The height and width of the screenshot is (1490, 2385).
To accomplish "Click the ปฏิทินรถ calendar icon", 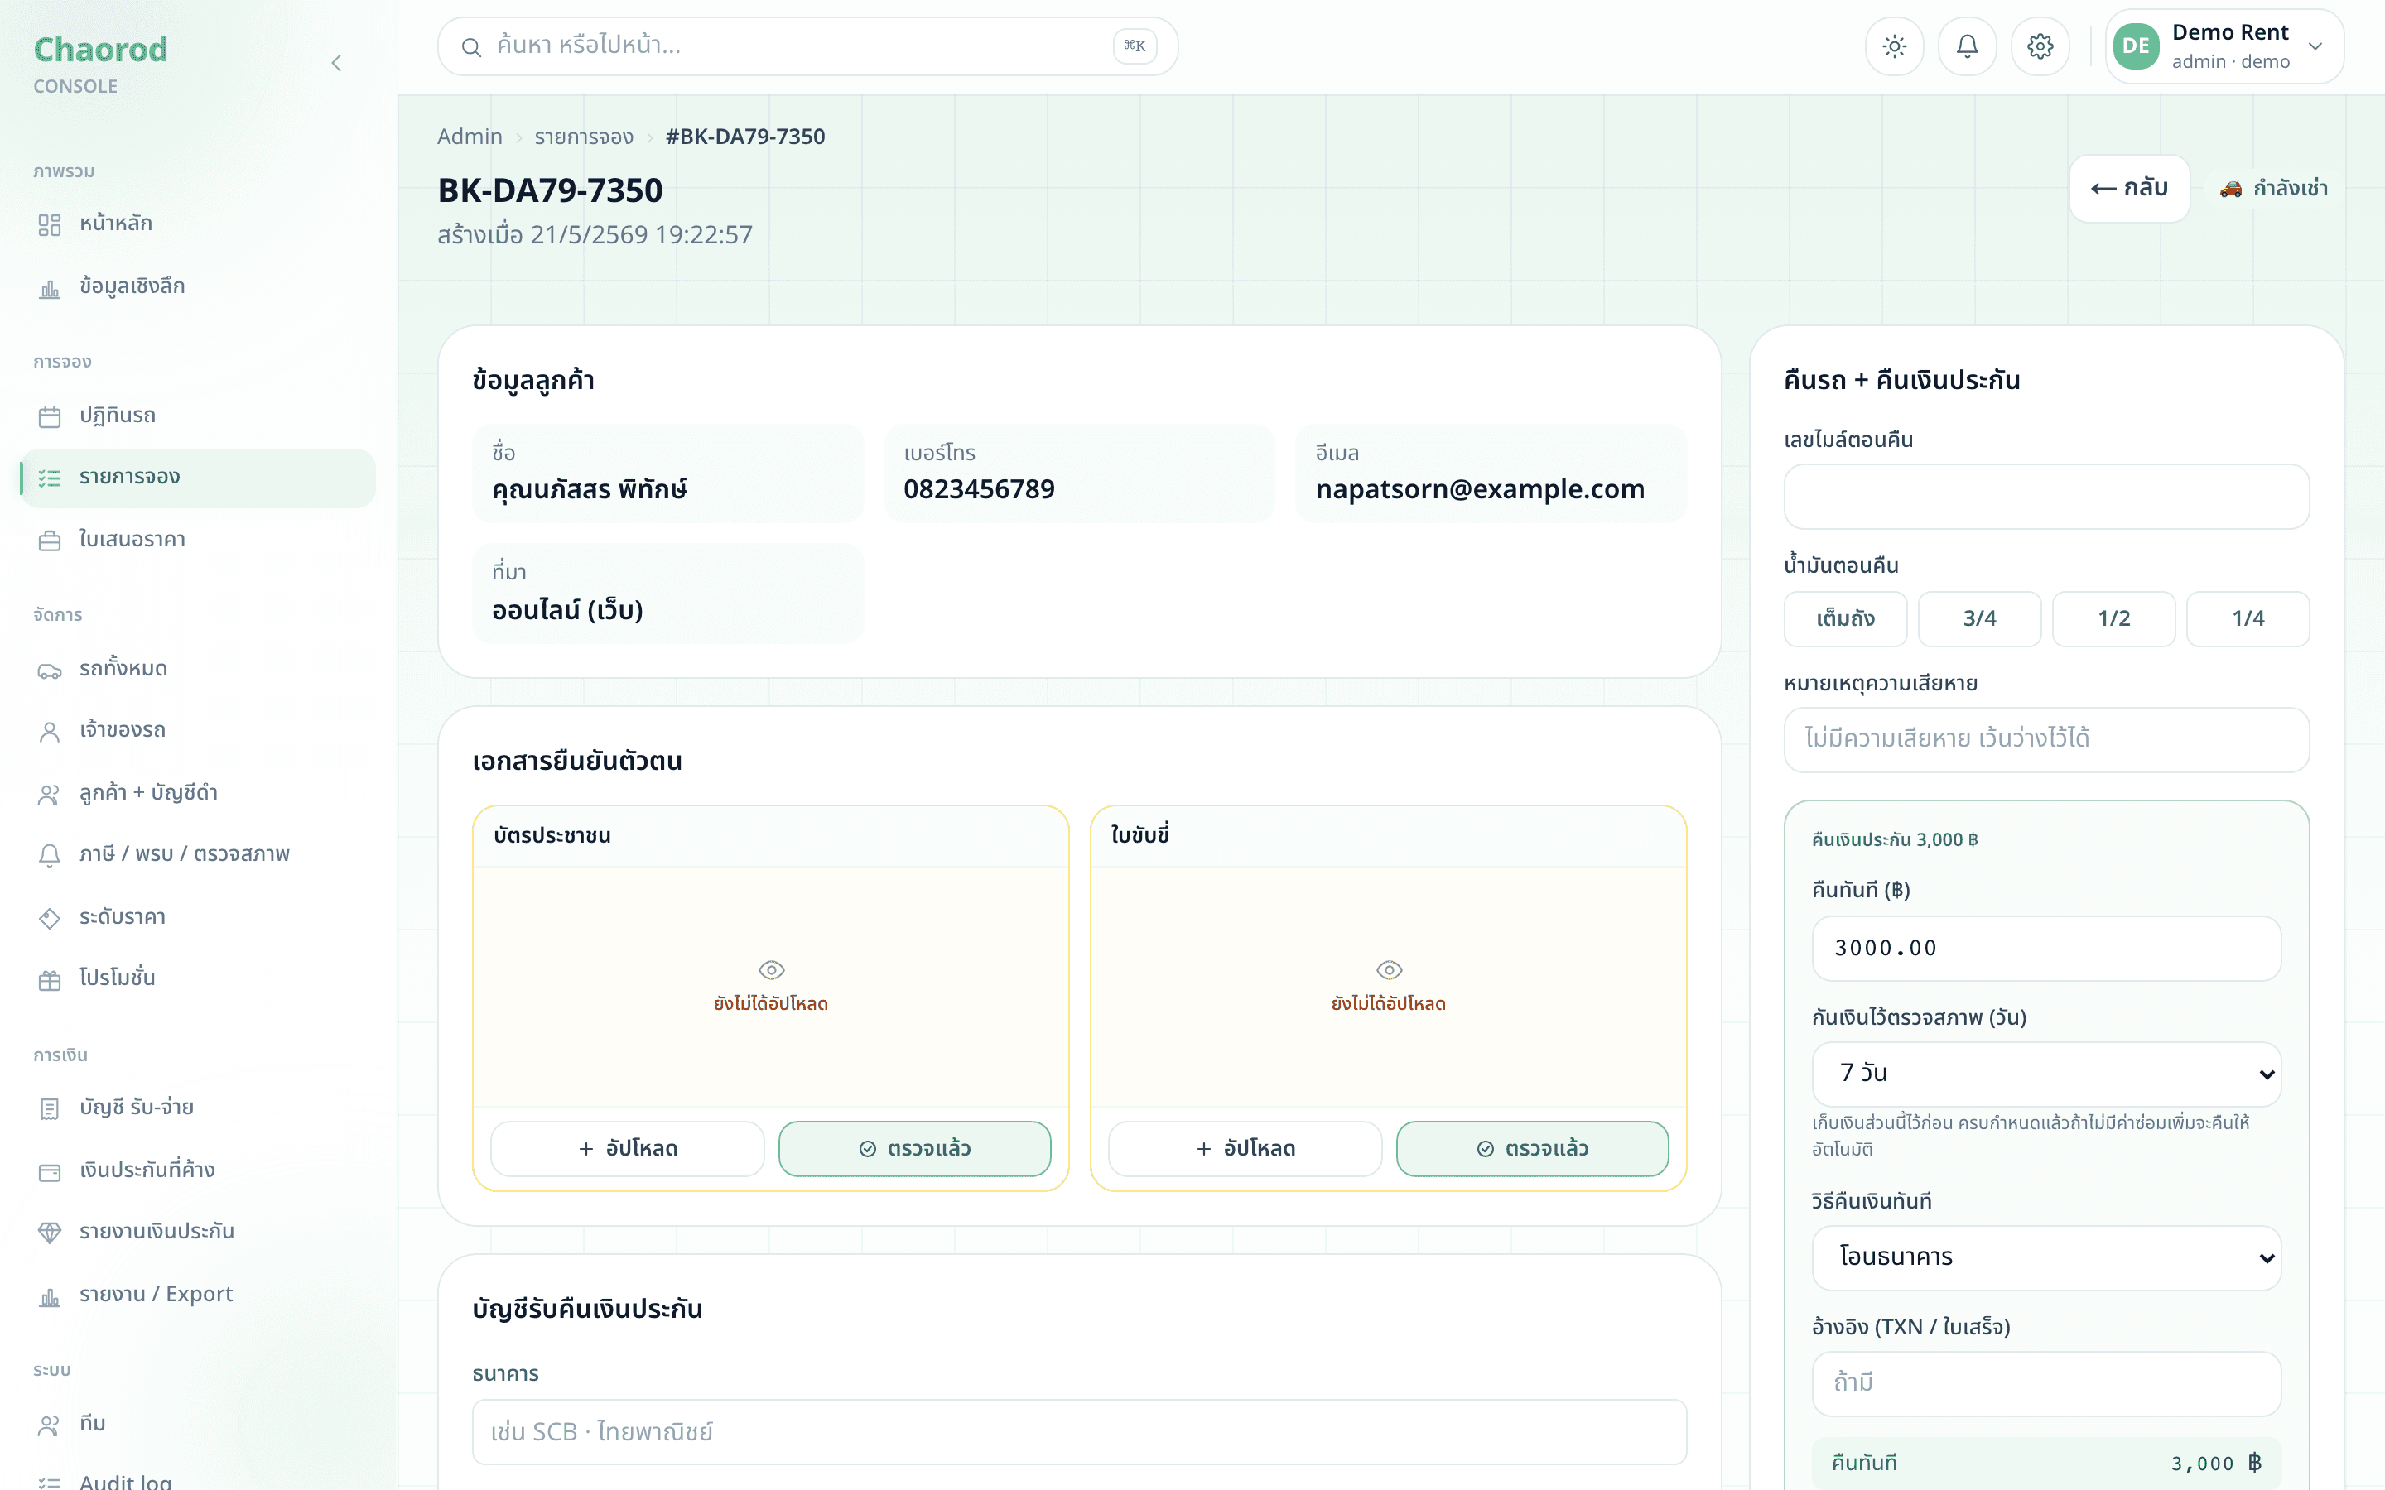I will click(x=50, y=417).
